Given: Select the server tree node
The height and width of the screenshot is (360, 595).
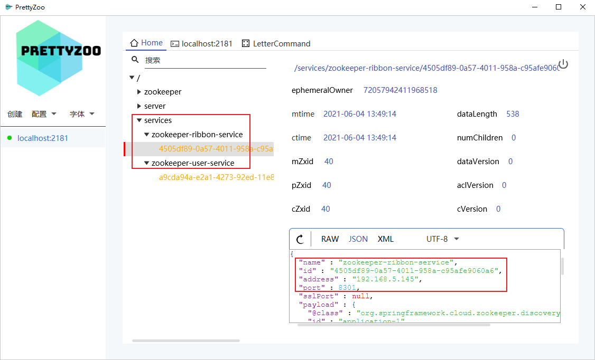Looking at the screenshot, I should tap(155, 106).
